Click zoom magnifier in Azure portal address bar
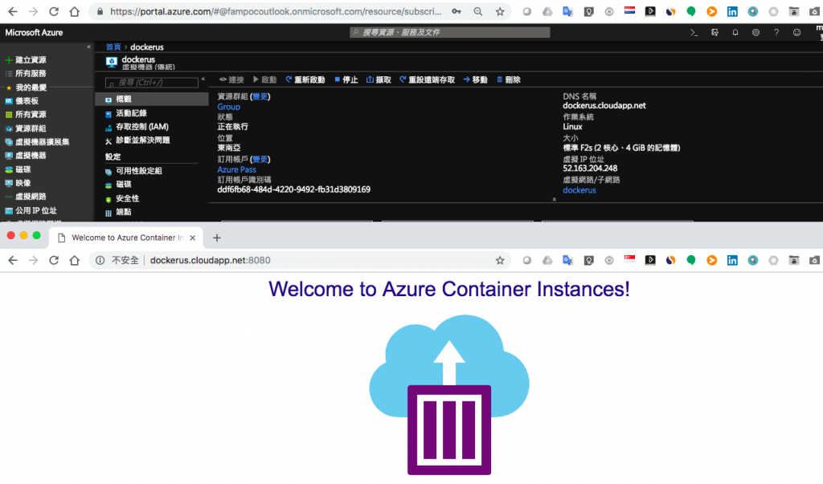This screenshot has height=484, width=823. coord(478,11)
